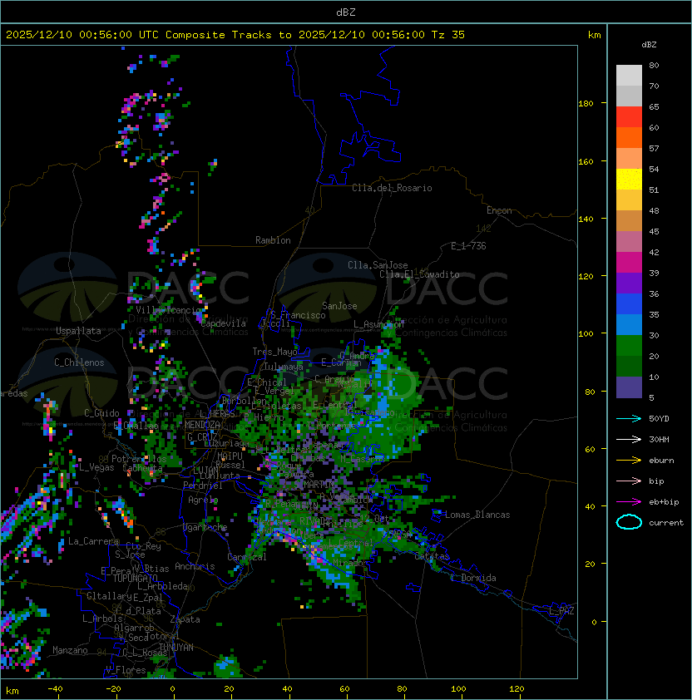Viewport: 692px width, 700px height.
Task: Click the Anchoris label
Action: pyautogui.click(x=195, y=566)
